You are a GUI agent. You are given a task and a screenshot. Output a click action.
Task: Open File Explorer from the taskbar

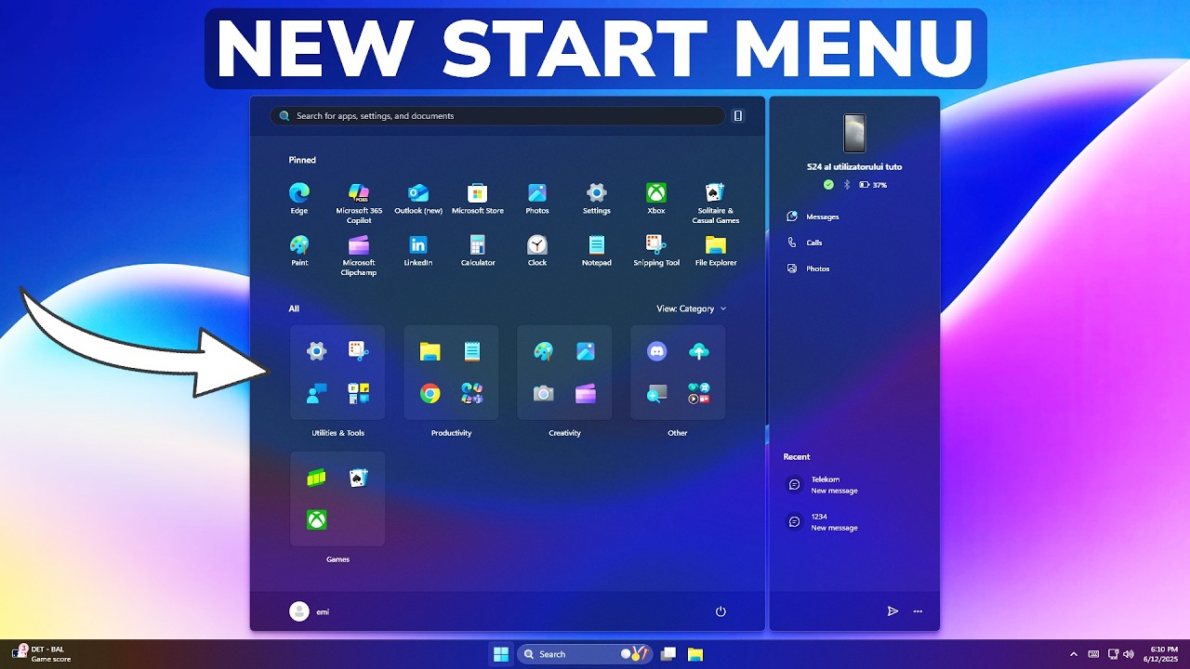[x=694, y=654]
